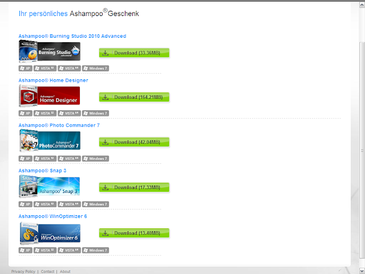Open the Ashampoo Home Designer title link
This screenshot has height=274, width=365.
pyautogui.click(x=53, y=80)
